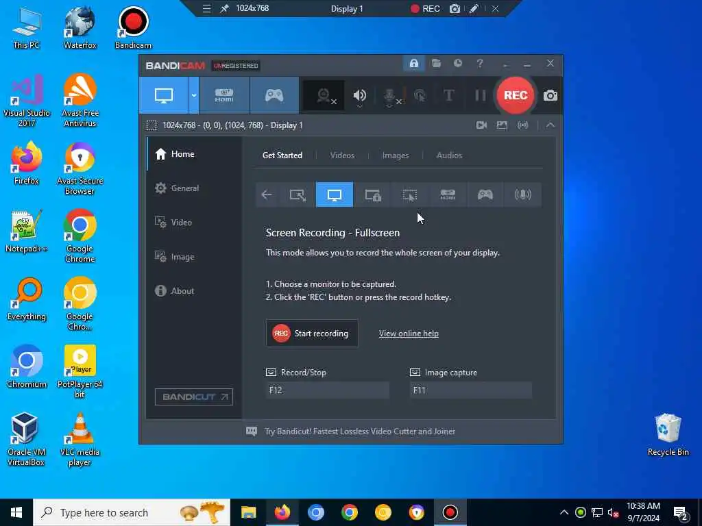
Task: Select around mouse recording mode icon
Action: 410,195
